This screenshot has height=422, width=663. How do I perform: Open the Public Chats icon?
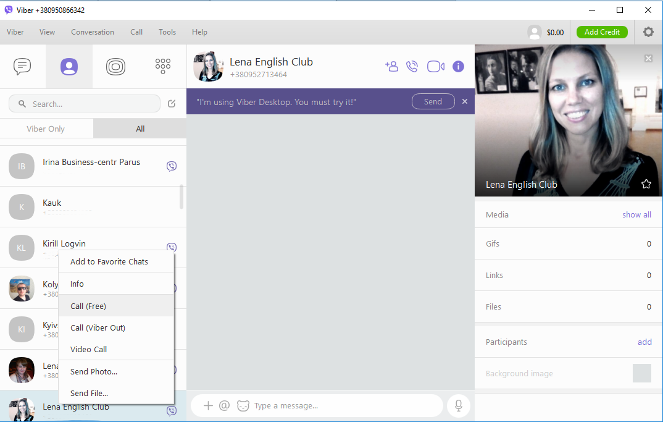115,66
